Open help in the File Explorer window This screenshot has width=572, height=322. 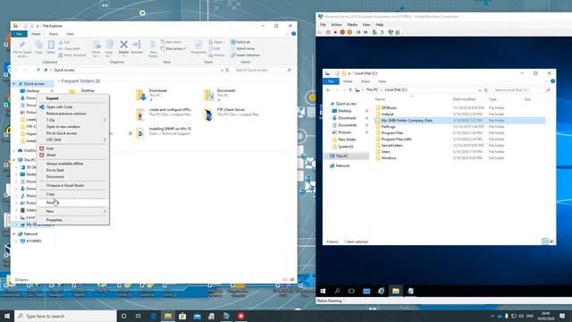point(294,34)
